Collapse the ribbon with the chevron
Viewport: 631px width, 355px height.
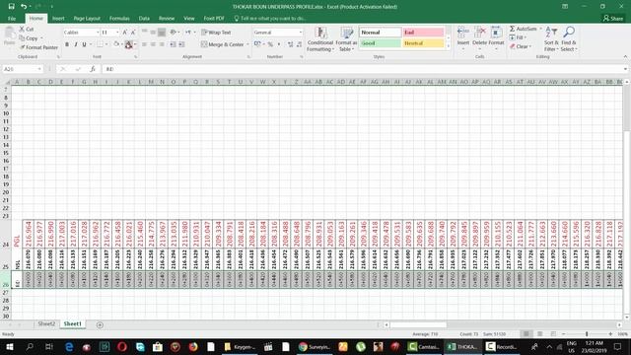[x=625, y=57]
